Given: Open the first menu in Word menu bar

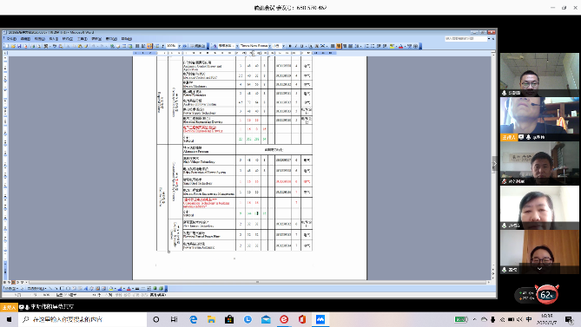Looking at the screenshot, I should [x=11, y=38].
